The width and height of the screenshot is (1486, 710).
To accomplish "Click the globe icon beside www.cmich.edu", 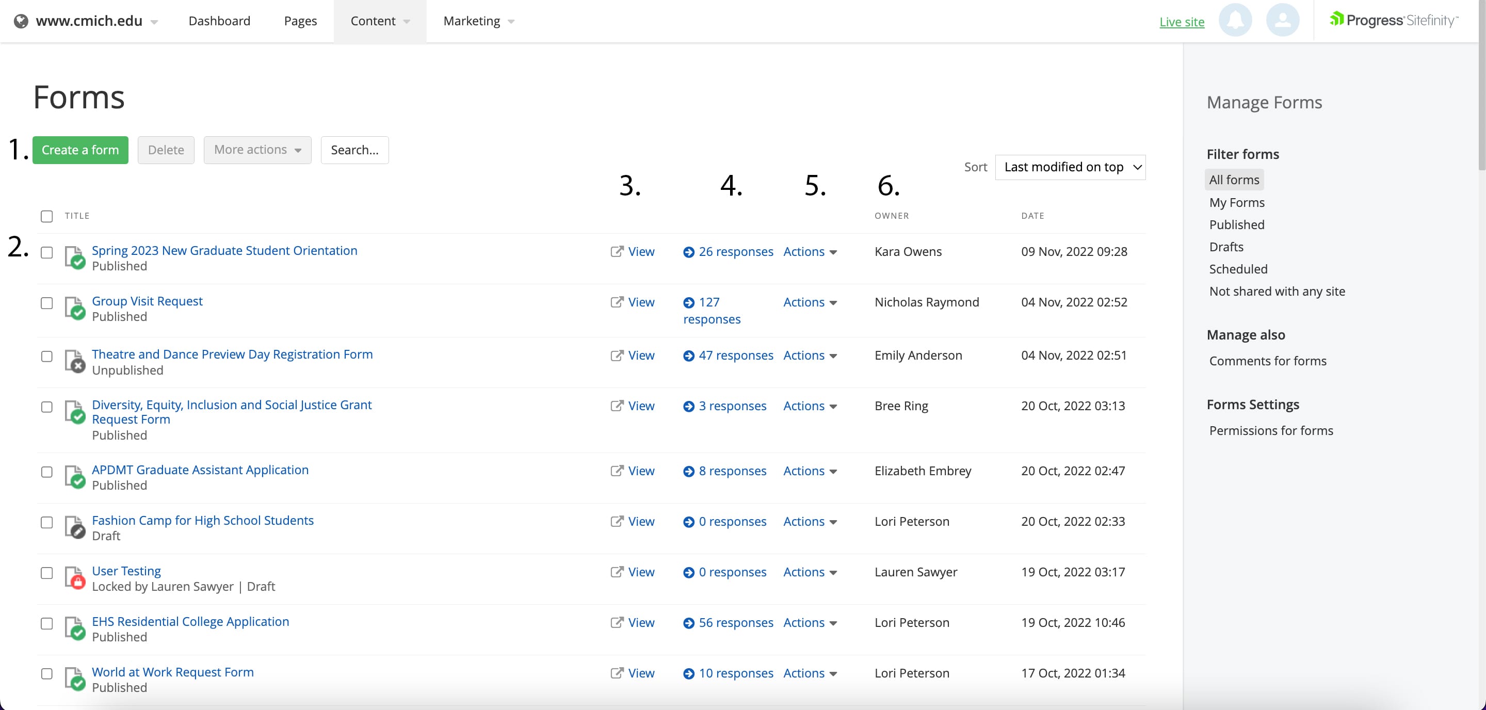I will (x=21, y=21).
